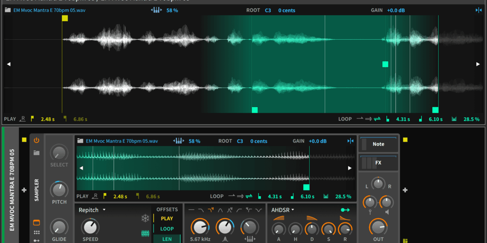Open the Note chain slot
This screenshot has height=243, width=487.
click(378, 144)
